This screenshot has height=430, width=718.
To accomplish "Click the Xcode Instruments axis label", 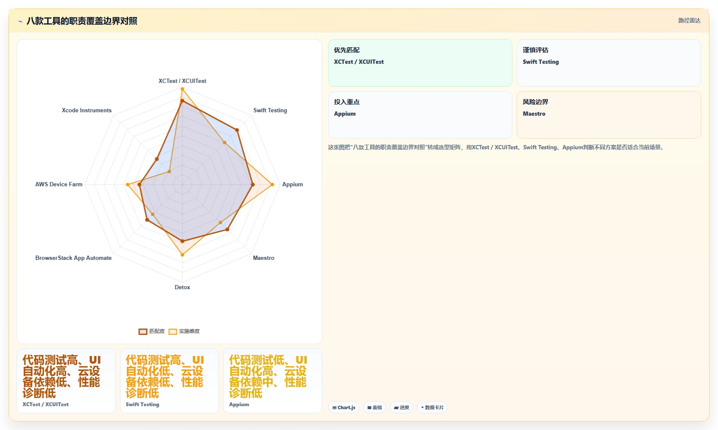I will [x=87, y=110].
